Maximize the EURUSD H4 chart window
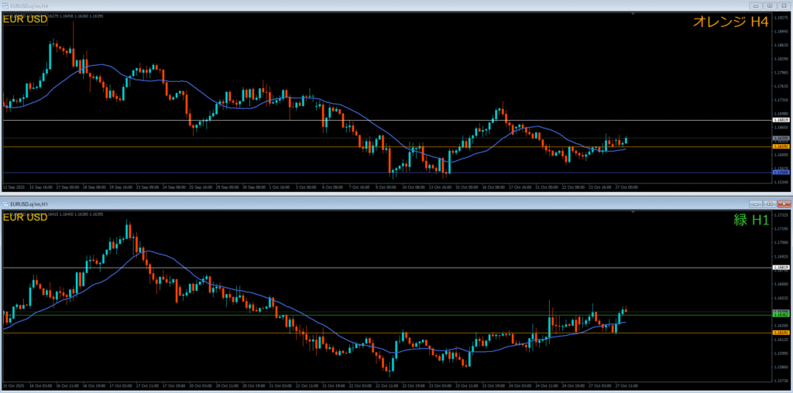The width and height of the screenshot is (793, 393). [x=770, y=5]
